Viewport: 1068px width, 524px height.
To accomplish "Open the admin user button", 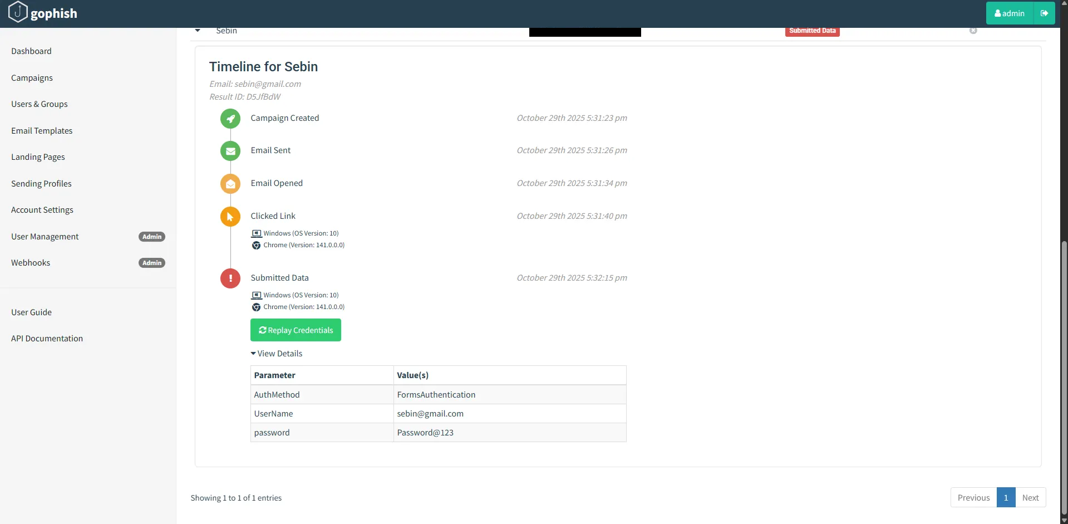I will (1009, 13).
